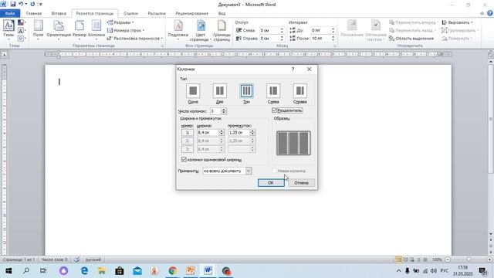Open the Watermark (Подложка) menu
The height and width of the screenshot is (278, 494).
178,30
